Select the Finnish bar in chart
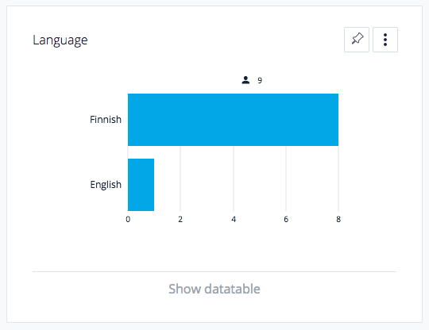Screen dimensions: 429x330 click(x=233, y=120)
